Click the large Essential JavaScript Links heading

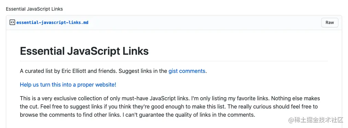84,51
